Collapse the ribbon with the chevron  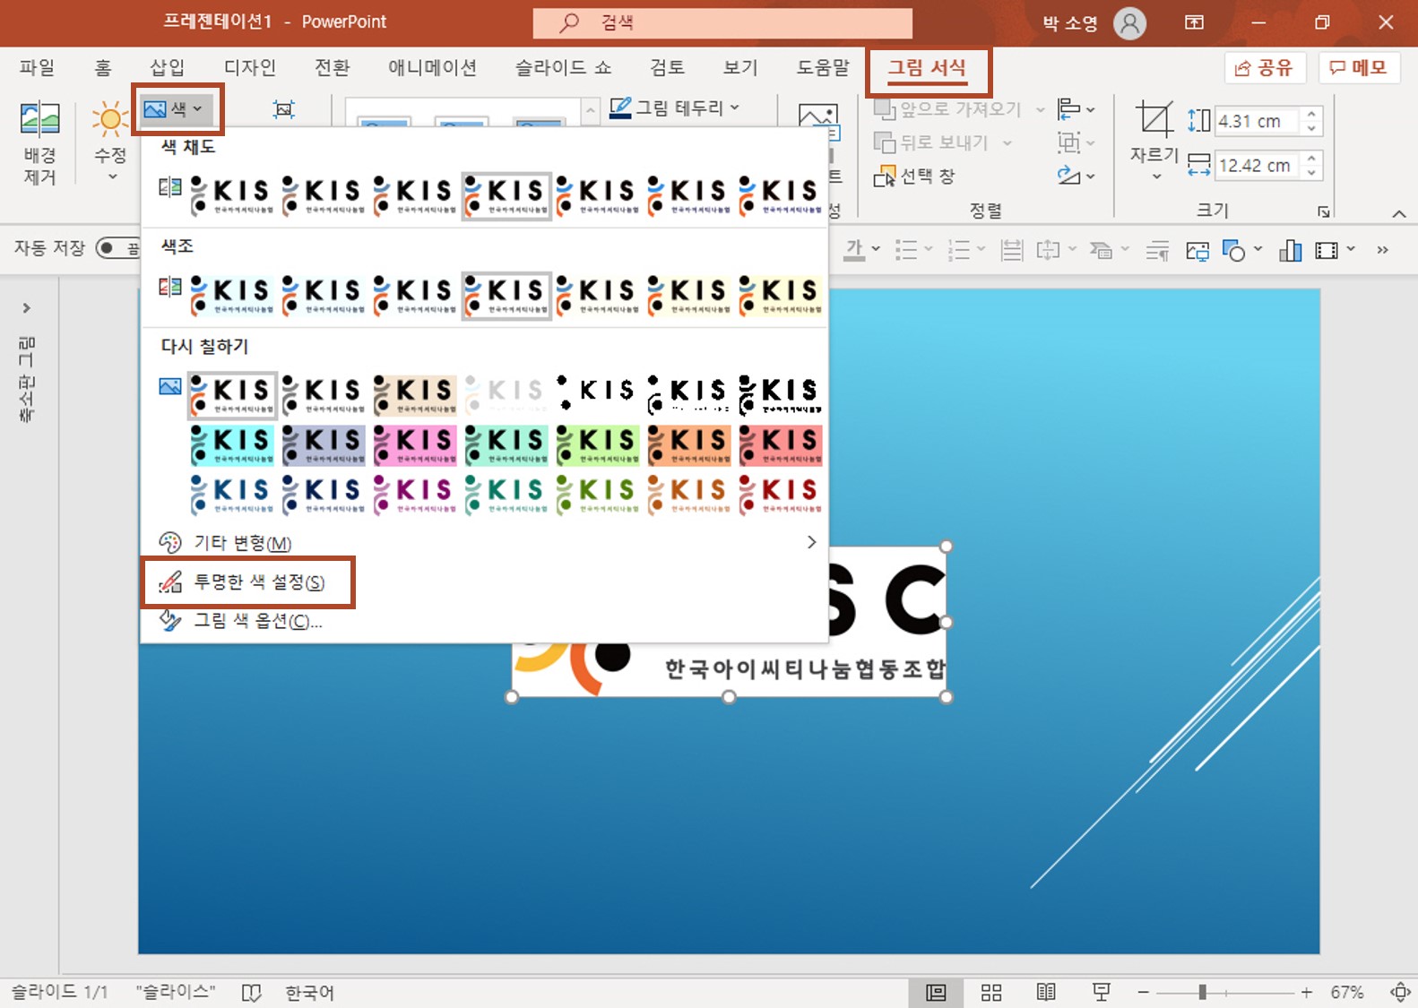(x=1398, y=213)
